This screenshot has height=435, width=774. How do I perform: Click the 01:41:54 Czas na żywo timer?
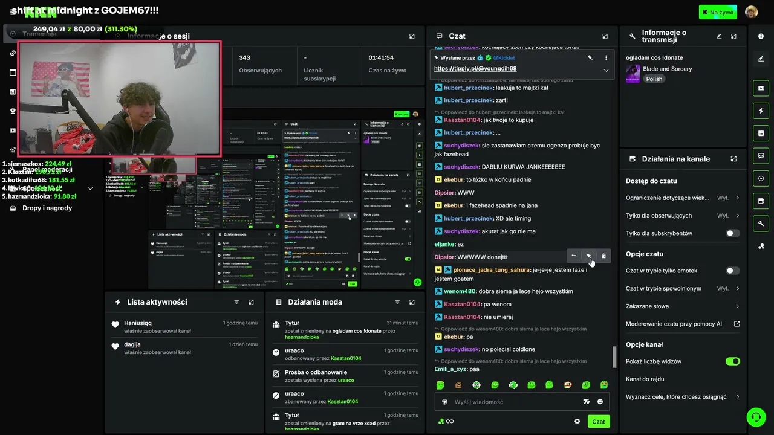(388, 64)
